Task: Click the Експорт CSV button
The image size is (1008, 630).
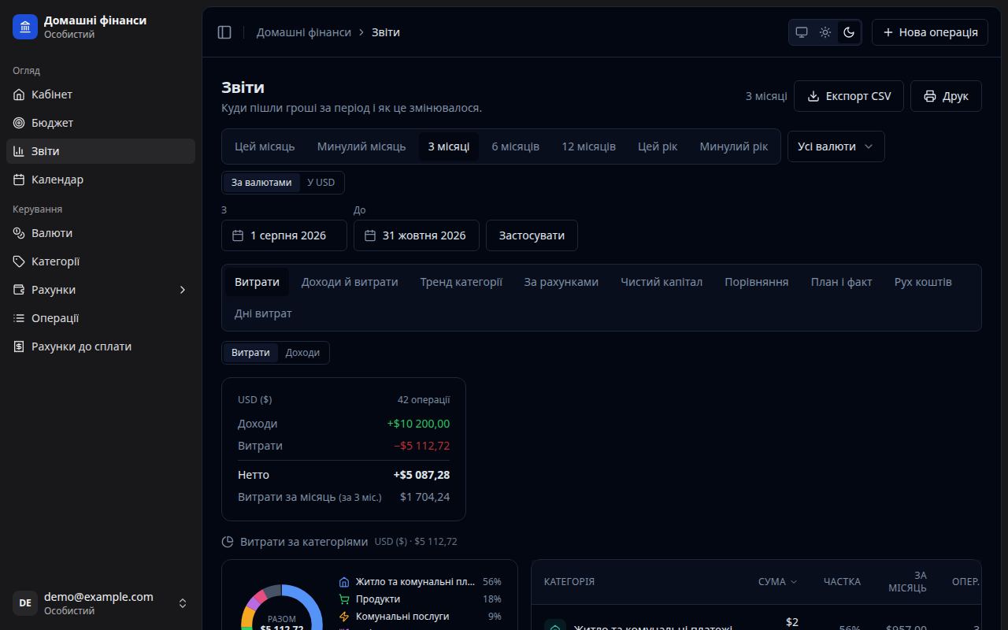Action: click(849, 96)
